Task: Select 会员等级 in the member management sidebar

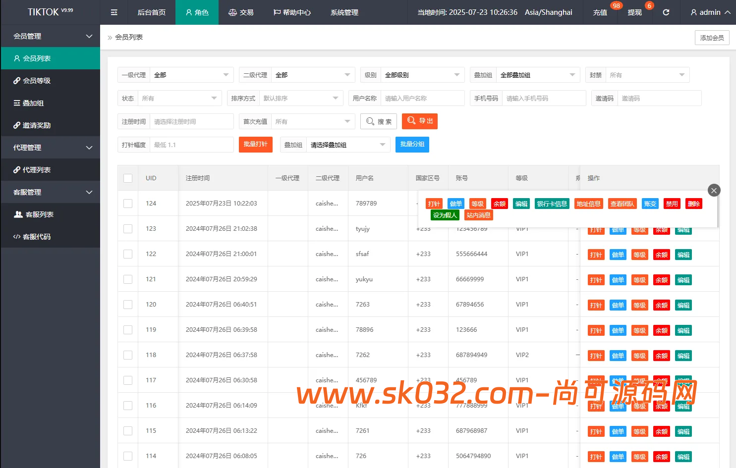Action: tap(51, 80)
